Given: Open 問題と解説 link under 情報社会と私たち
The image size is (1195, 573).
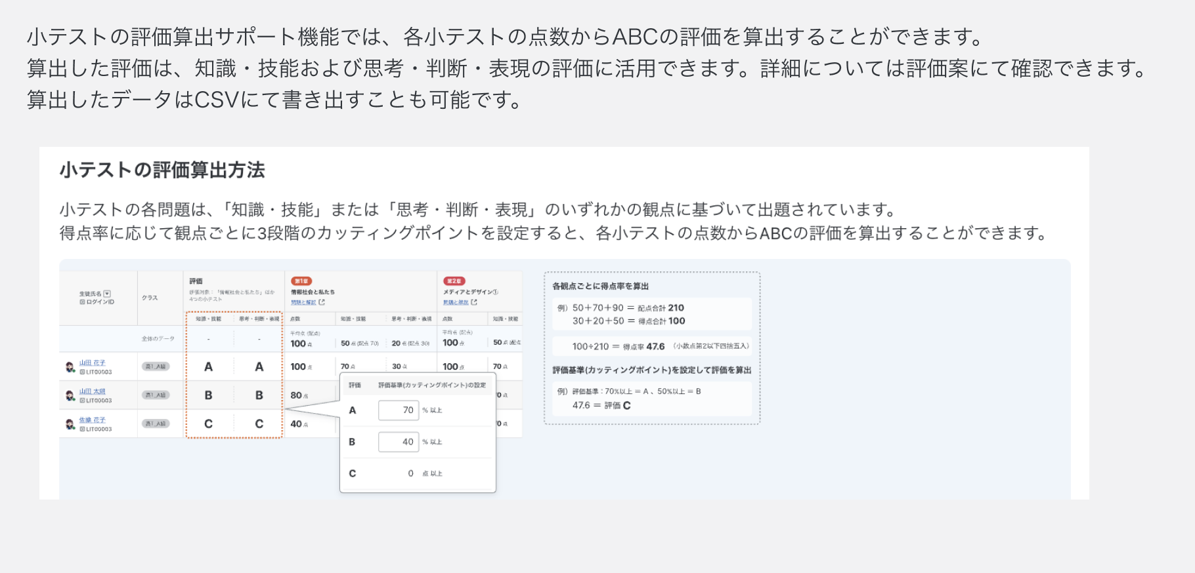Looking at the screenshot, I should [x=303, y=302].
